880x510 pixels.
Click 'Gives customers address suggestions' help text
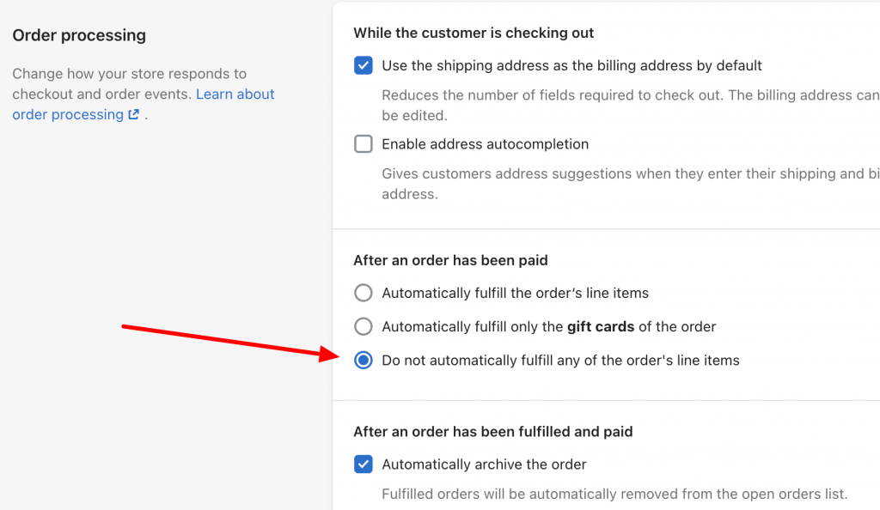[x=631, y=183]
